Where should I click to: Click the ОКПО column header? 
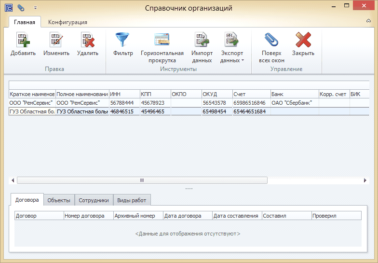click(186, 94)
